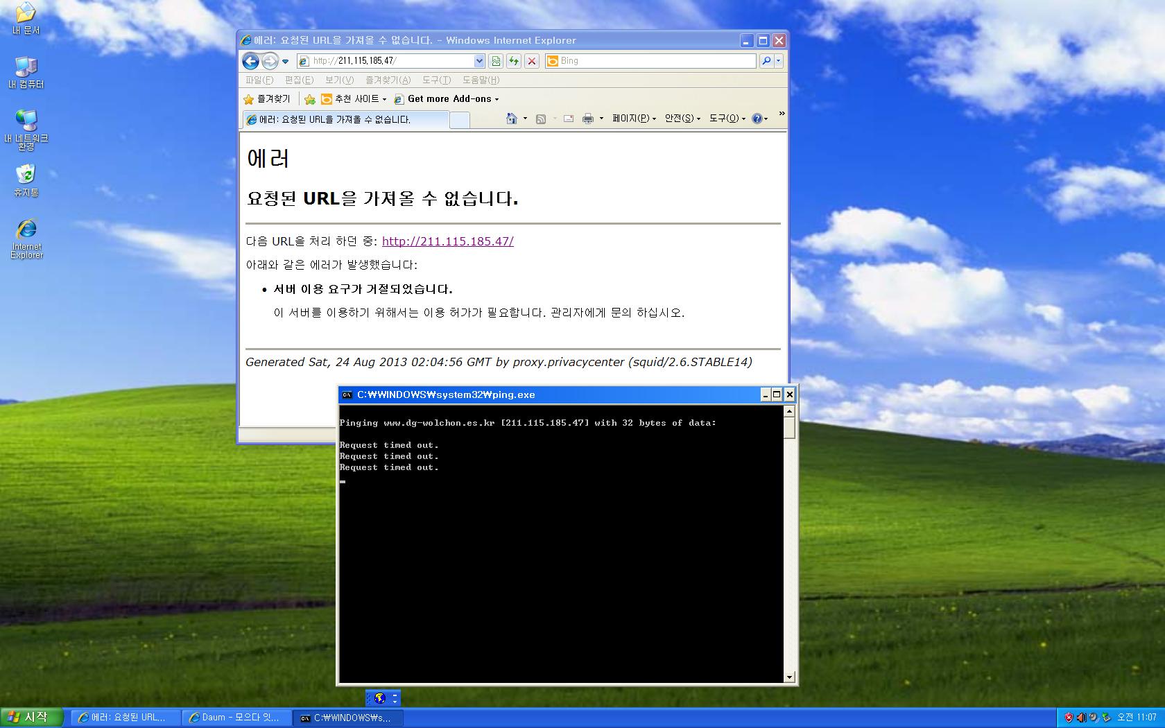Click the Help question mark icon

757,119
